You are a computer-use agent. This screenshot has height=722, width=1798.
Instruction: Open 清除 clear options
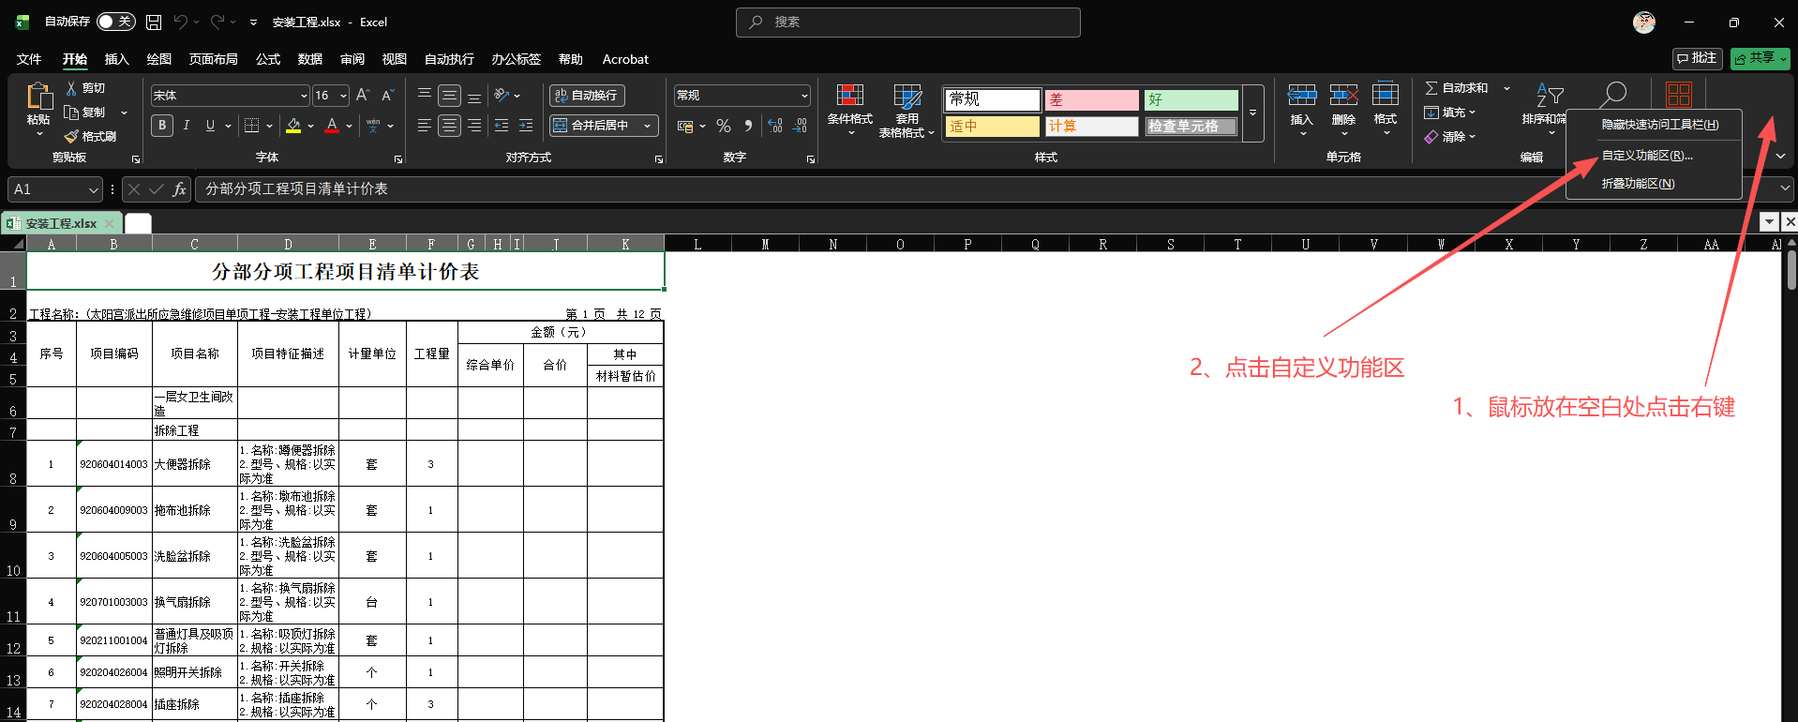(1449, 136)
